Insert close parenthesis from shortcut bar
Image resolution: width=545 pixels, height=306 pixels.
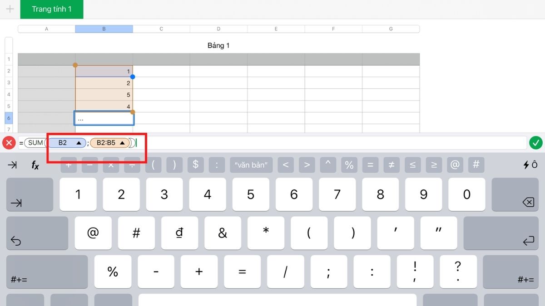(x=174, y=165)
